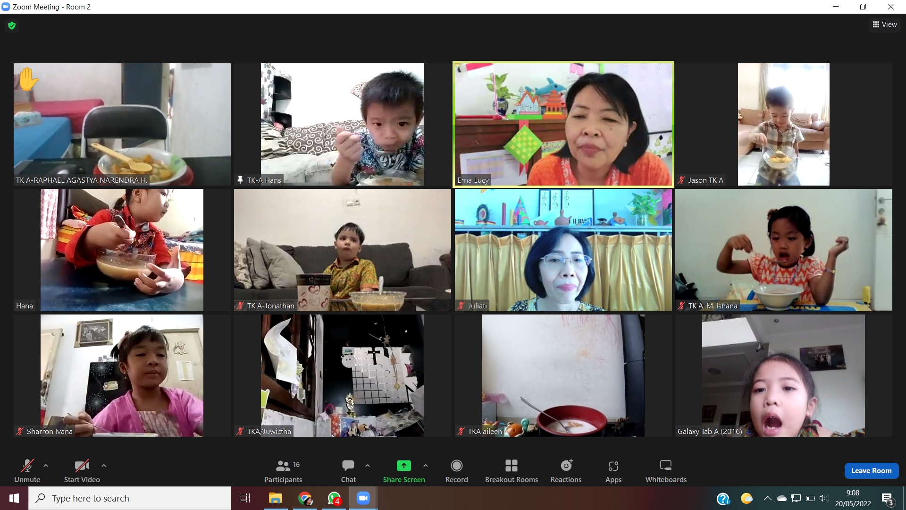This screenshot has height=510, width=906.
Task: Click muted mic icon beside TKA aileen
Action: click(461, 431)
